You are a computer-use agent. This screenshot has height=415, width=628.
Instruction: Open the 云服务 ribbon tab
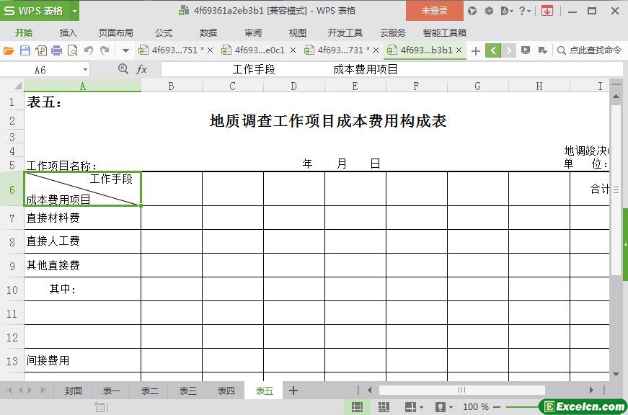point(392,33)
